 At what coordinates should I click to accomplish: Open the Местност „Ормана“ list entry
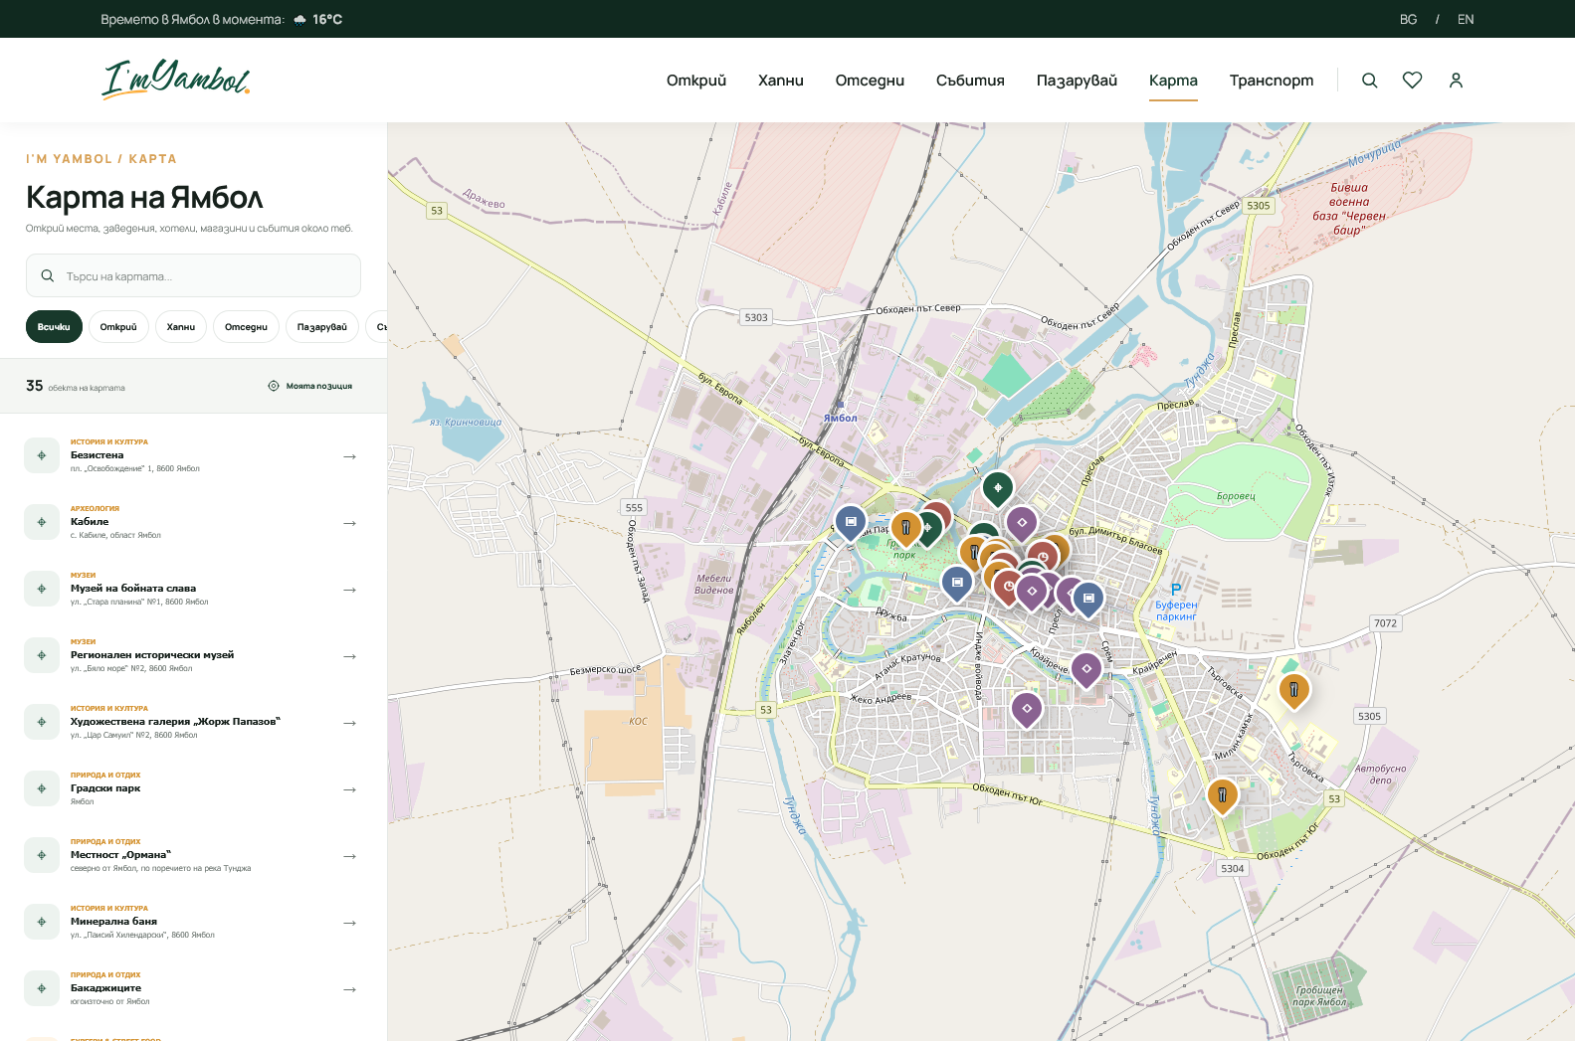click(x=193, y=856)
